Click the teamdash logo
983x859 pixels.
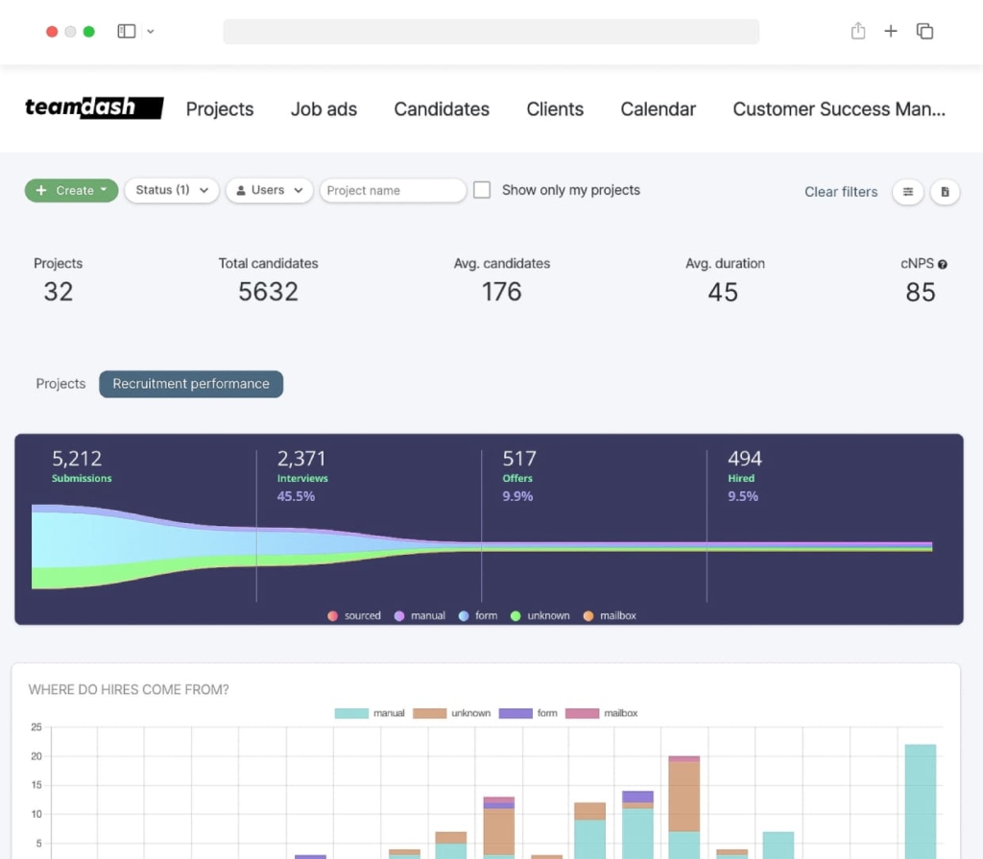click(92, 107)
